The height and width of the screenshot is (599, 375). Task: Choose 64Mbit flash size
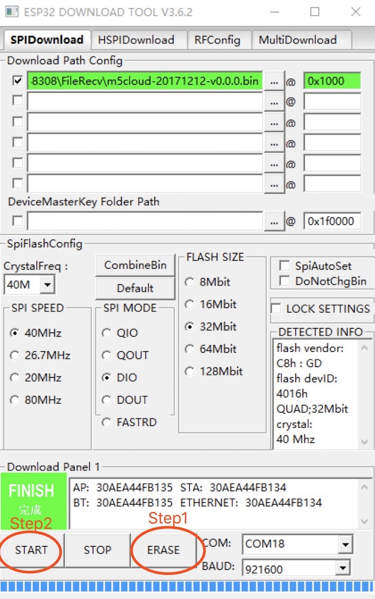click(211, 349)
